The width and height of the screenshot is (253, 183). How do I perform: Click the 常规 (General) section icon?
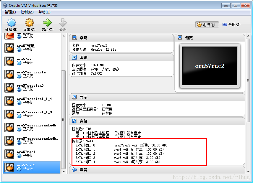[x=74, y=38]
